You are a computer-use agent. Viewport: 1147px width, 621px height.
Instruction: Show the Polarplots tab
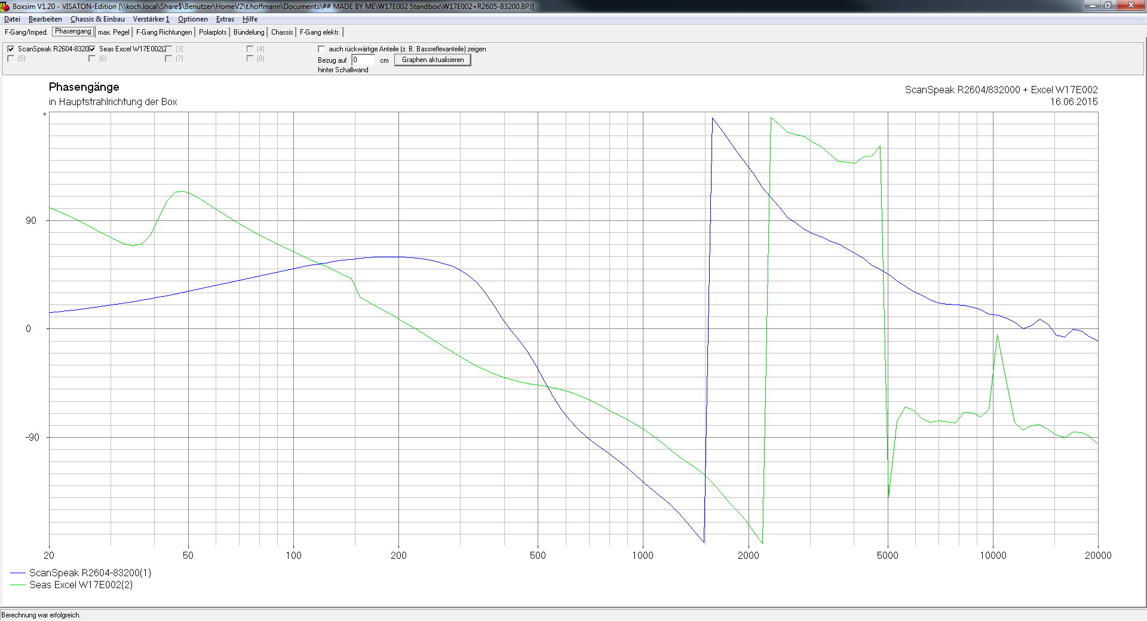tap(213, 32)
